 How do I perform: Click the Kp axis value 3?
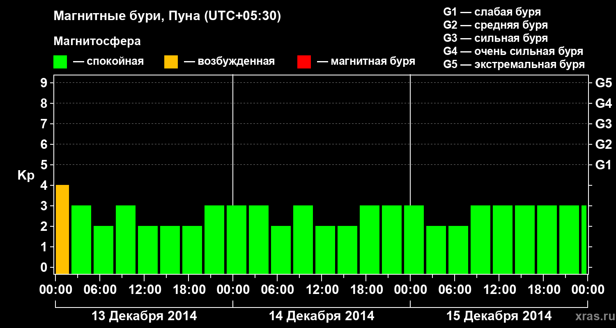45,206
